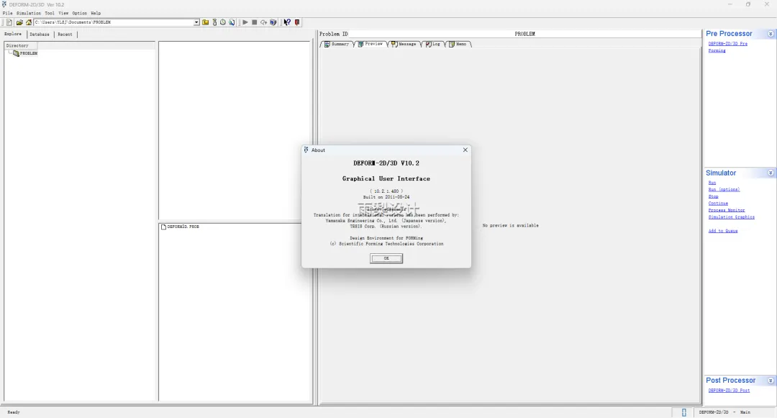Viewport: 777px width, 418px height.
Task: Click the Run link in Simulator
Action: pos(712,183)
